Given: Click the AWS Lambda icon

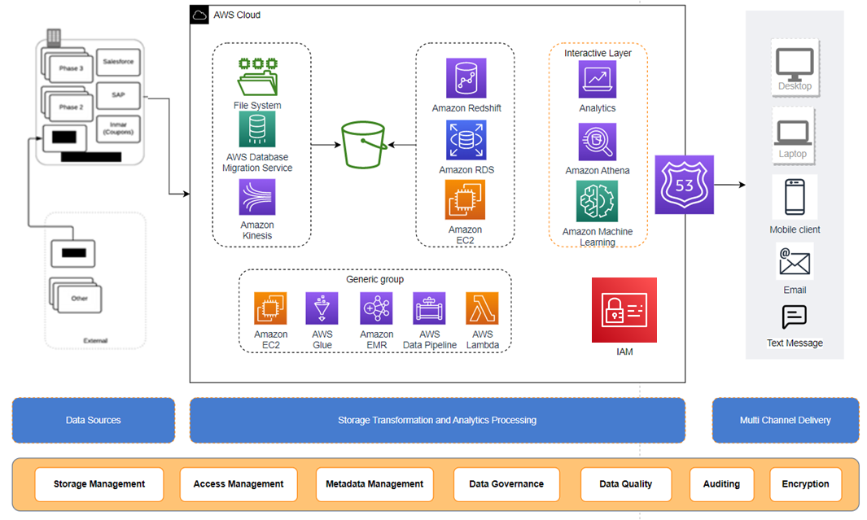Looking at the screenshot, I should tap(483, 309).
